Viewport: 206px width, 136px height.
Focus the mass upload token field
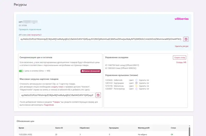[x=57, y=95]
